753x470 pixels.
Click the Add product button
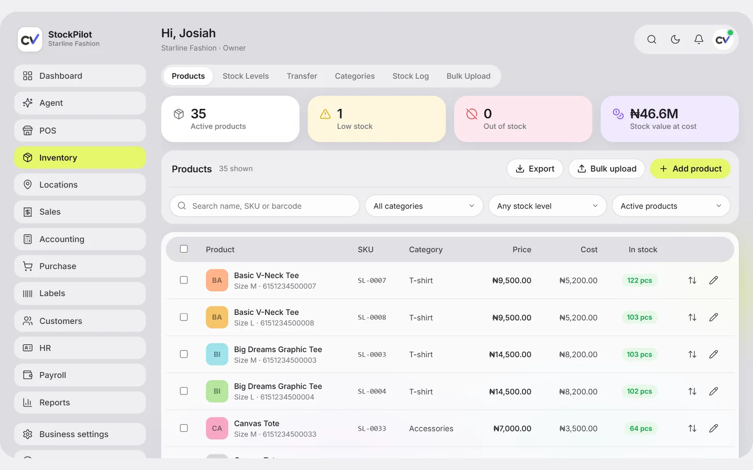pos(690,169)
